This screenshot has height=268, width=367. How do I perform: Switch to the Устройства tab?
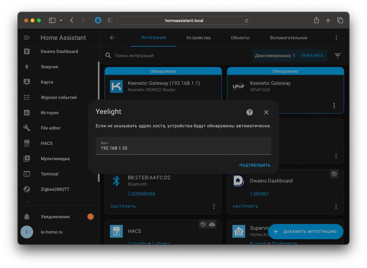tap(198, 38)
